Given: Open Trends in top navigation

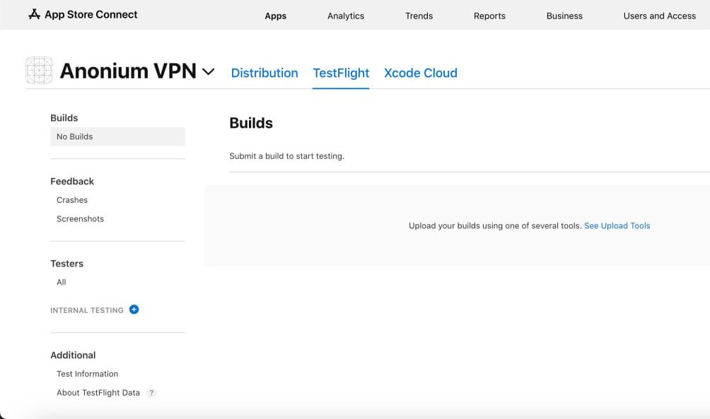Looking at the screenshot, I should (x=419, y=16).
